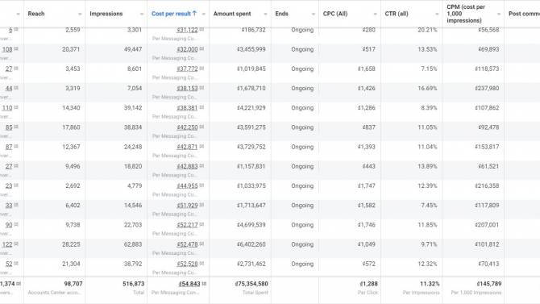Click the info icon beside đ42,250 cost
The width and height of the screenshot is (540, 304).
pos(201,127)
